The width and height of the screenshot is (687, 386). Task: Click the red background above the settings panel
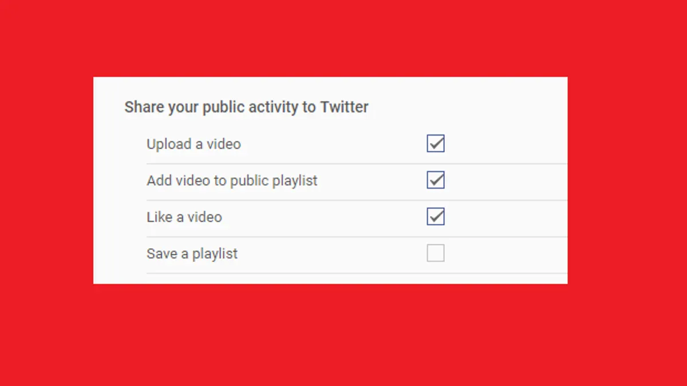[343, 38]
